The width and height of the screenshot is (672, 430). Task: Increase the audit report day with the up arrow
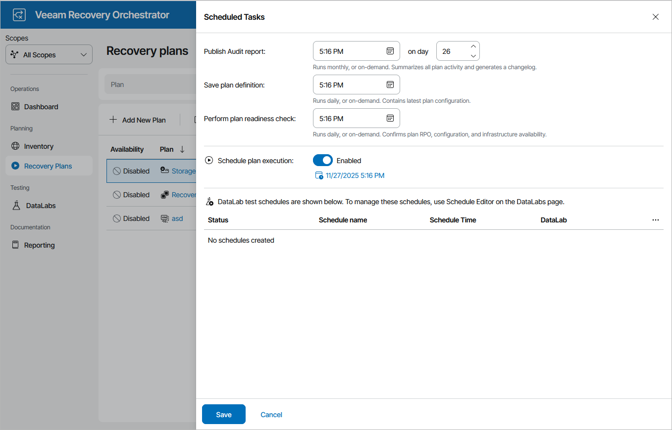[x=473, y=47]
